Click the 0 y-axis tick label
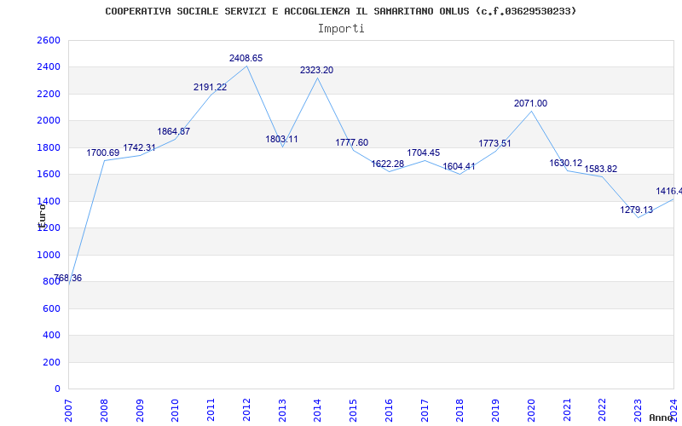 point(57,389)
